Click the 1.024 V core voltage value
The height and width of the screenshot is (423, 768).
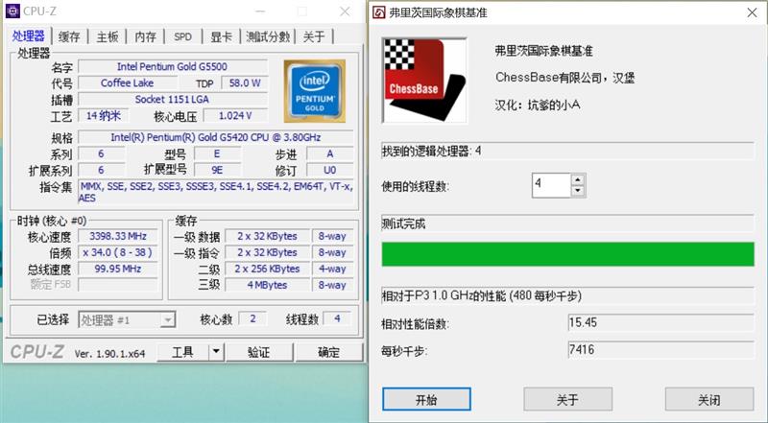(x=235, y=115)
